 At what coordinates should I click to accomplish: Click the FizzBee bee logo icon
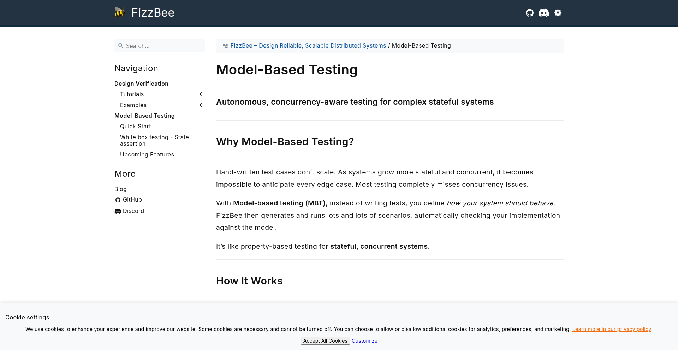(120, 13)
